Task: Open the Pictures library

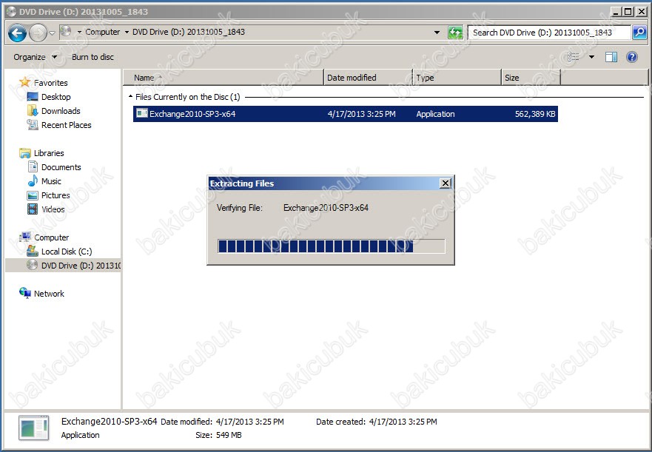Action: click(x=56, y=195)
